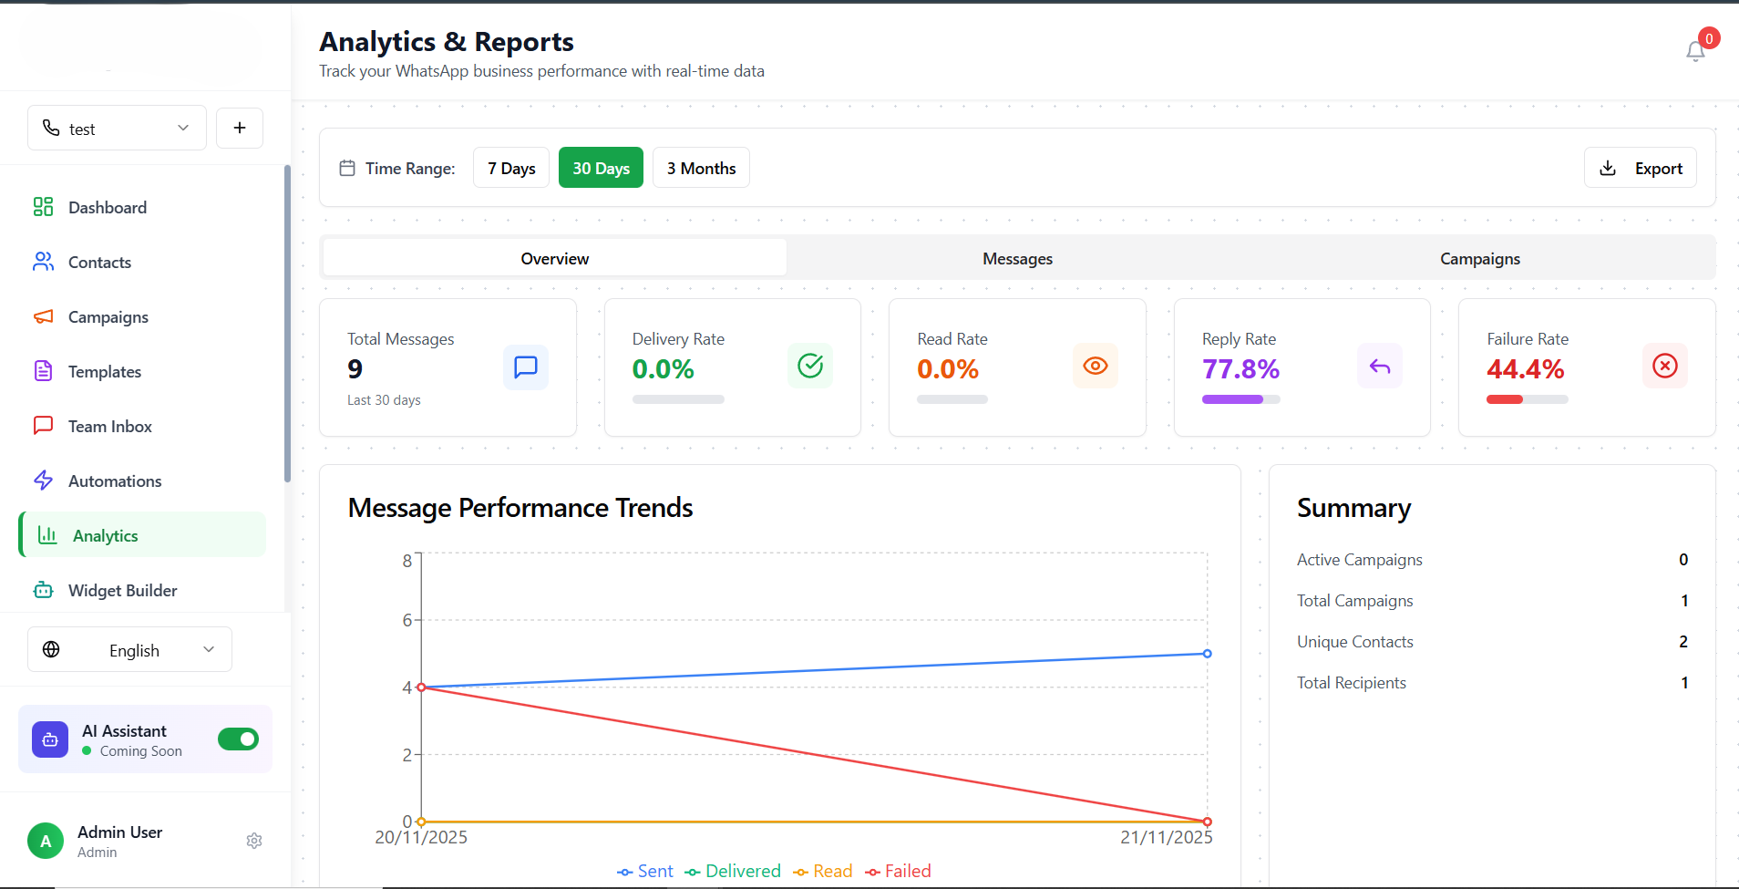Open the notification bell
Image resolution: width=1739 pixels, height=889 pixels.
[1695, 51]
